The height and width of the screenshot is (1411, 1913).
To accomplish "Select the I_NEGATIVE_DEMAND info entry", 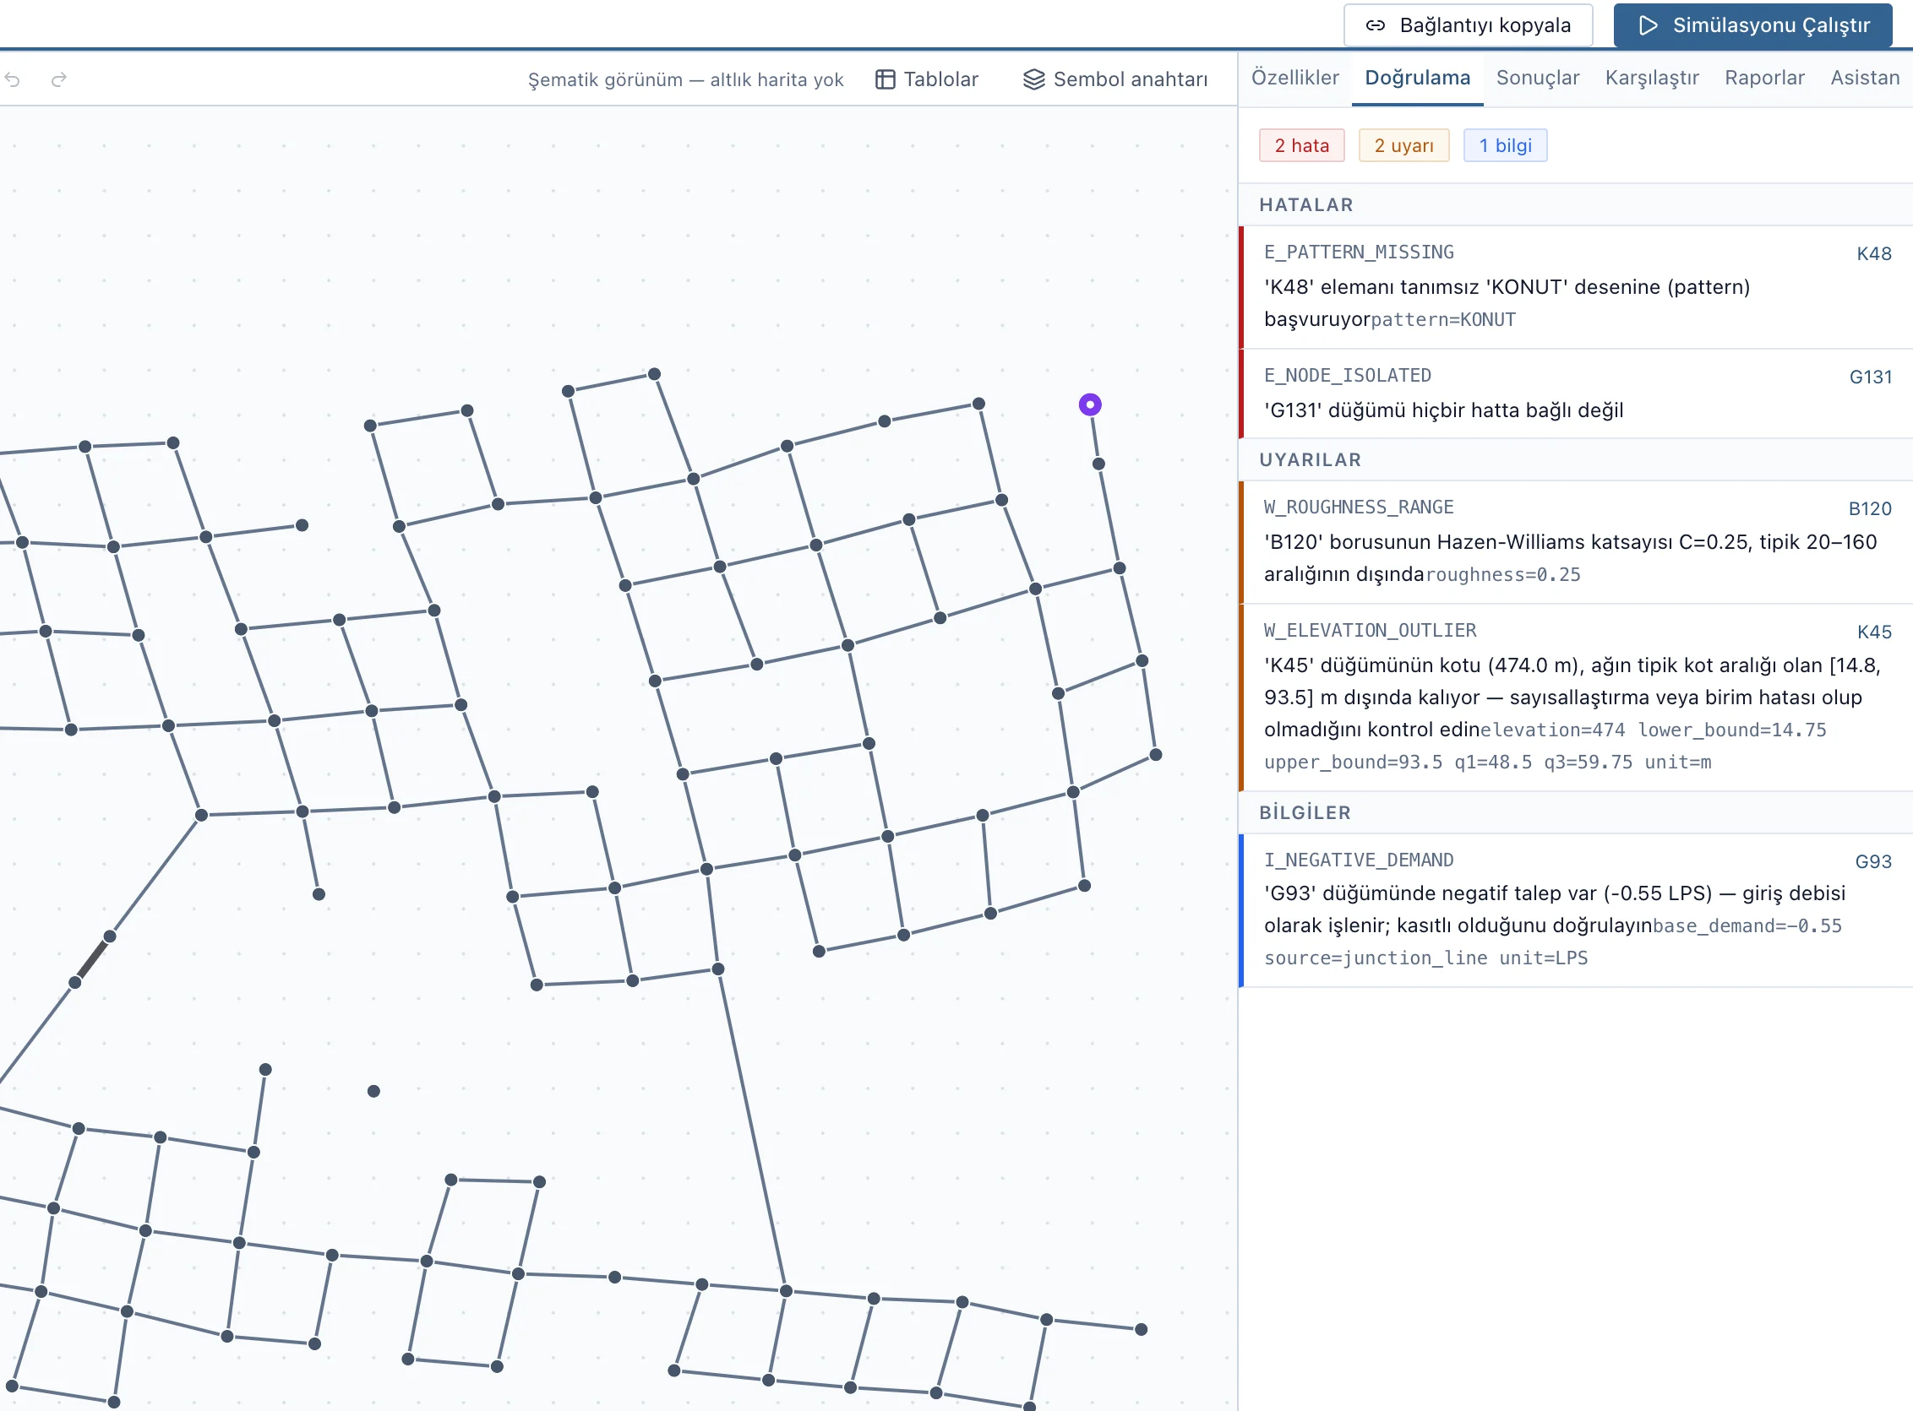I will click(x=1575, y=910).
